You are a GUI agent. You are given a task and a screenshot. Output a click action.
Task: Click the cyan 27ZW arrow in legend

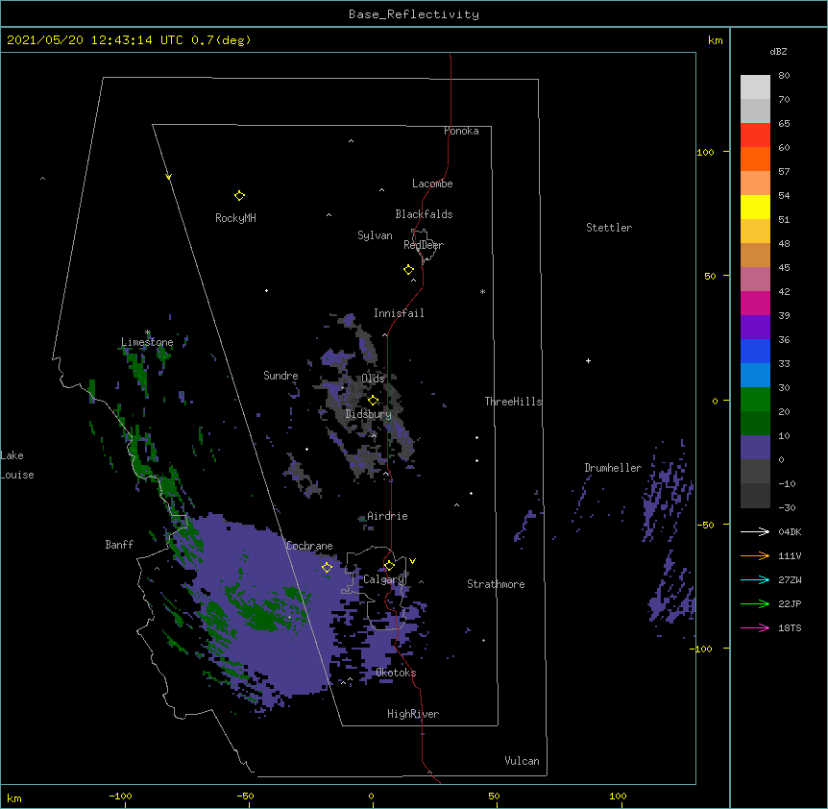tap(755, 579)
